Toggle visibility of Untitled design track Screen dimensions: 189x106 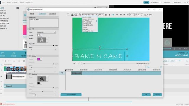(1, 77)
